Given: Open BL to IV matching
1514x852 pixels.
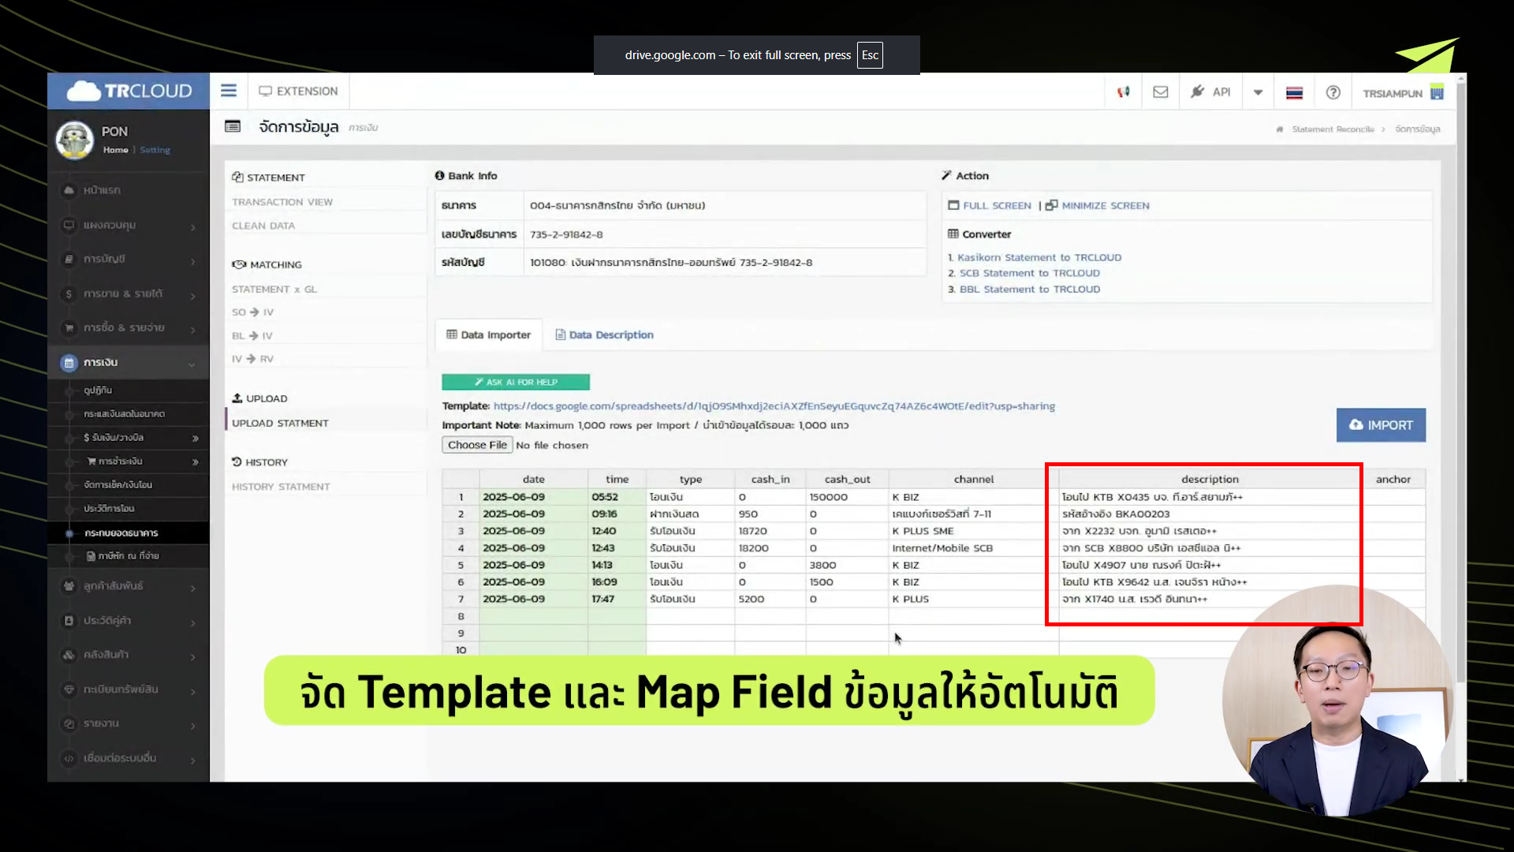Looking at the screenshot, I should [252, 336].
